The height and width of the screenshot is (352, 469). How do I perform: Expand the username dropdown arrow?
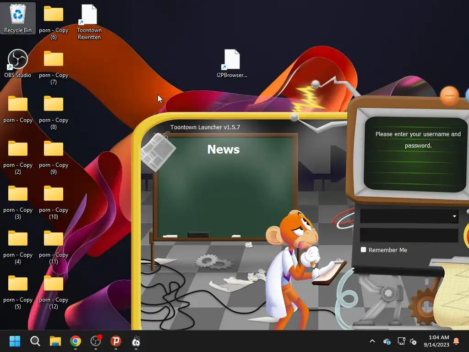click(x=454, y=216)
